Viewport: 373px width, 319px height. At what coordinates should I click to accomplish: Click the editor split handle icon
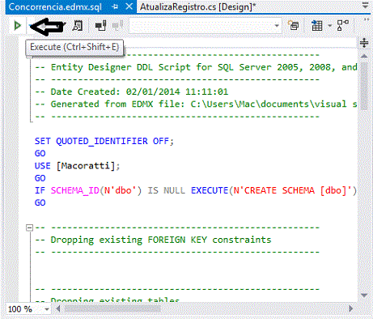point(364,43)
